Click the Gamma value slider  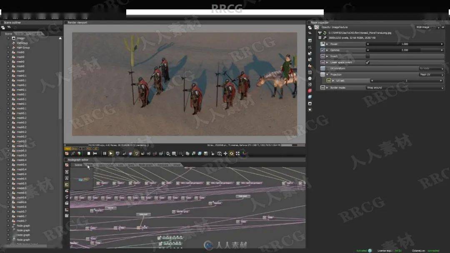(405, 50)
